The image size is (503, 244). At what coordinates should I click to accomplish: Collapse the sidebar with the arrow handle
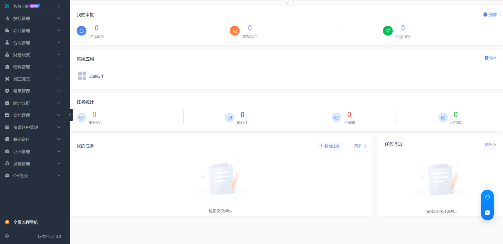click(x=70, y=115)
